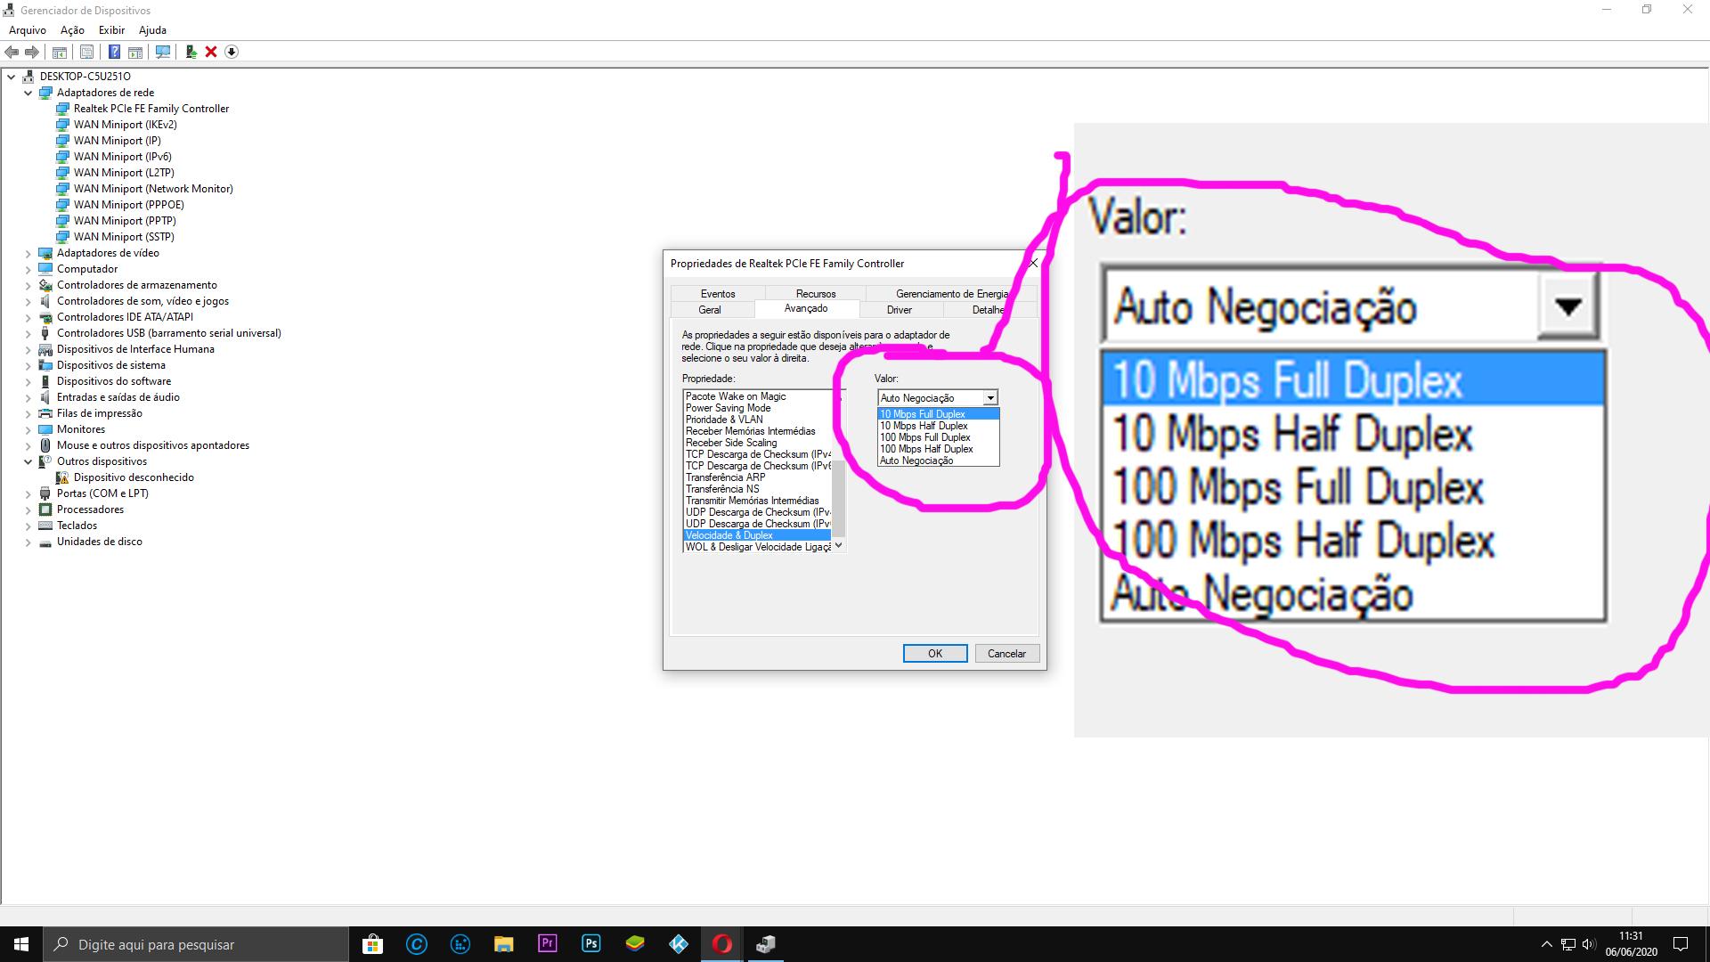The image size is (1710, 962).
Task: Click the blue circled C taskbar icon
Action: (416, 944)
